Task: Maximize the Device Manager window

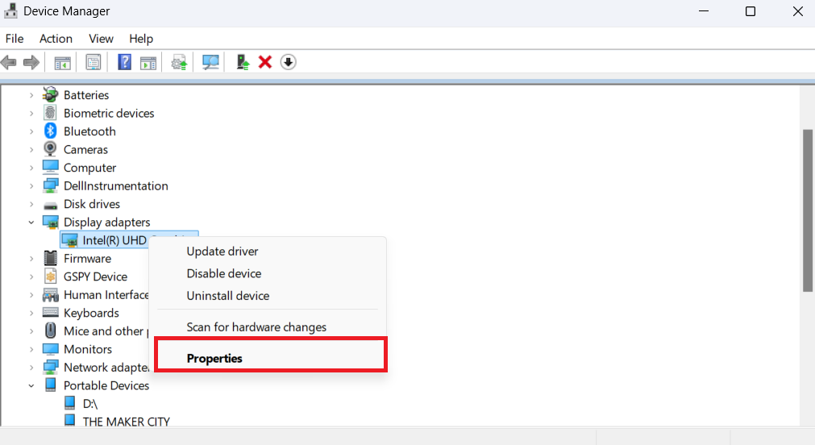Action: coord(750,11)
